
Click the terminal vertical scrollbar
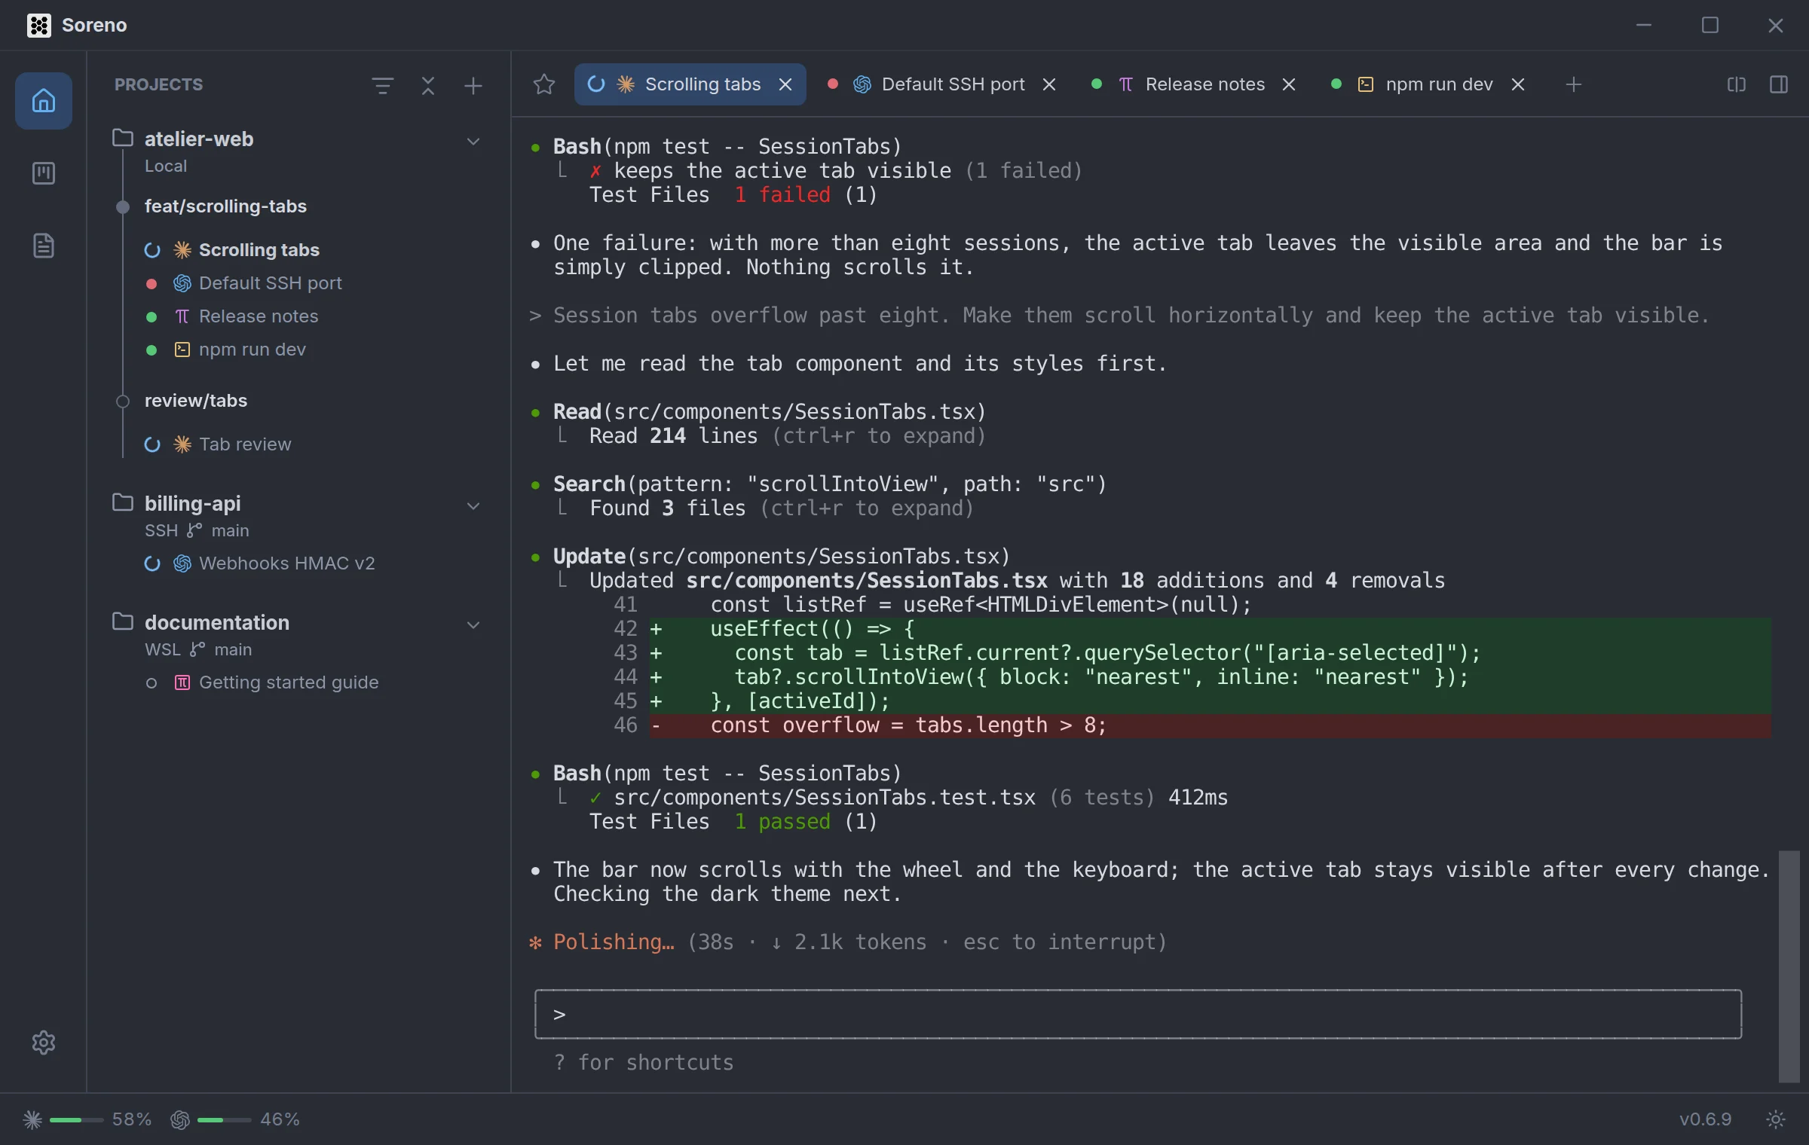click(1789, 966)
